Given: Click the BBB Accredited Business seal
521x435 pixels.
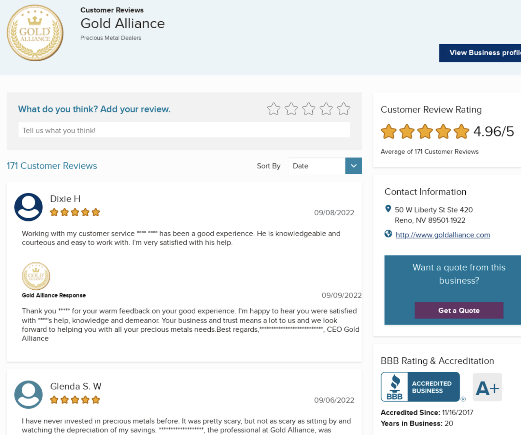Looking at the screenshot, I should pyautogui.click(x=420, y=387).
